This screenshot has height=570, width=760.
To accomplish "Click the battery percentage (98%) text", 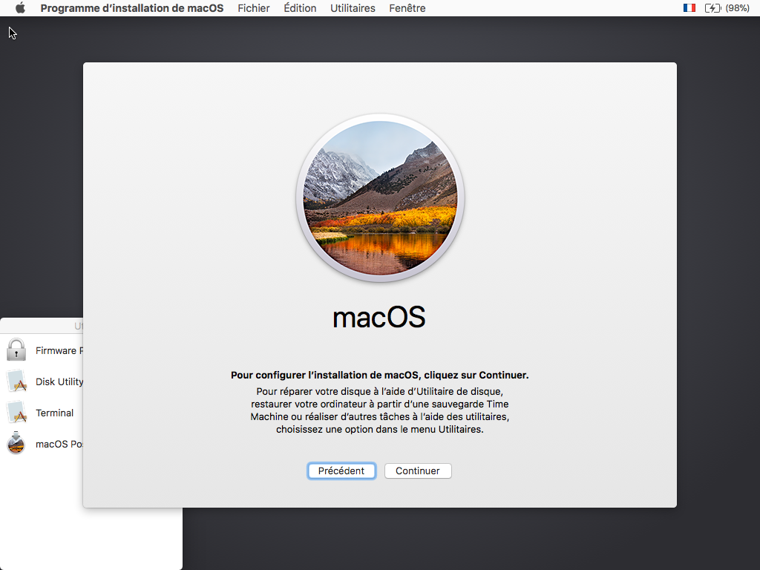I will click(737, 8).
